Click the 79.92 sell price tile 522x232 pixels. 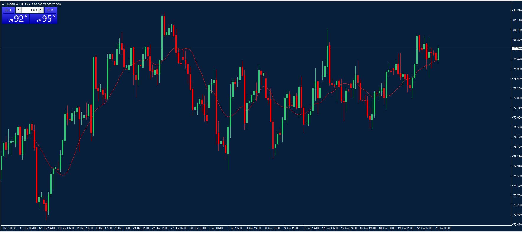(x=16, y=19)
